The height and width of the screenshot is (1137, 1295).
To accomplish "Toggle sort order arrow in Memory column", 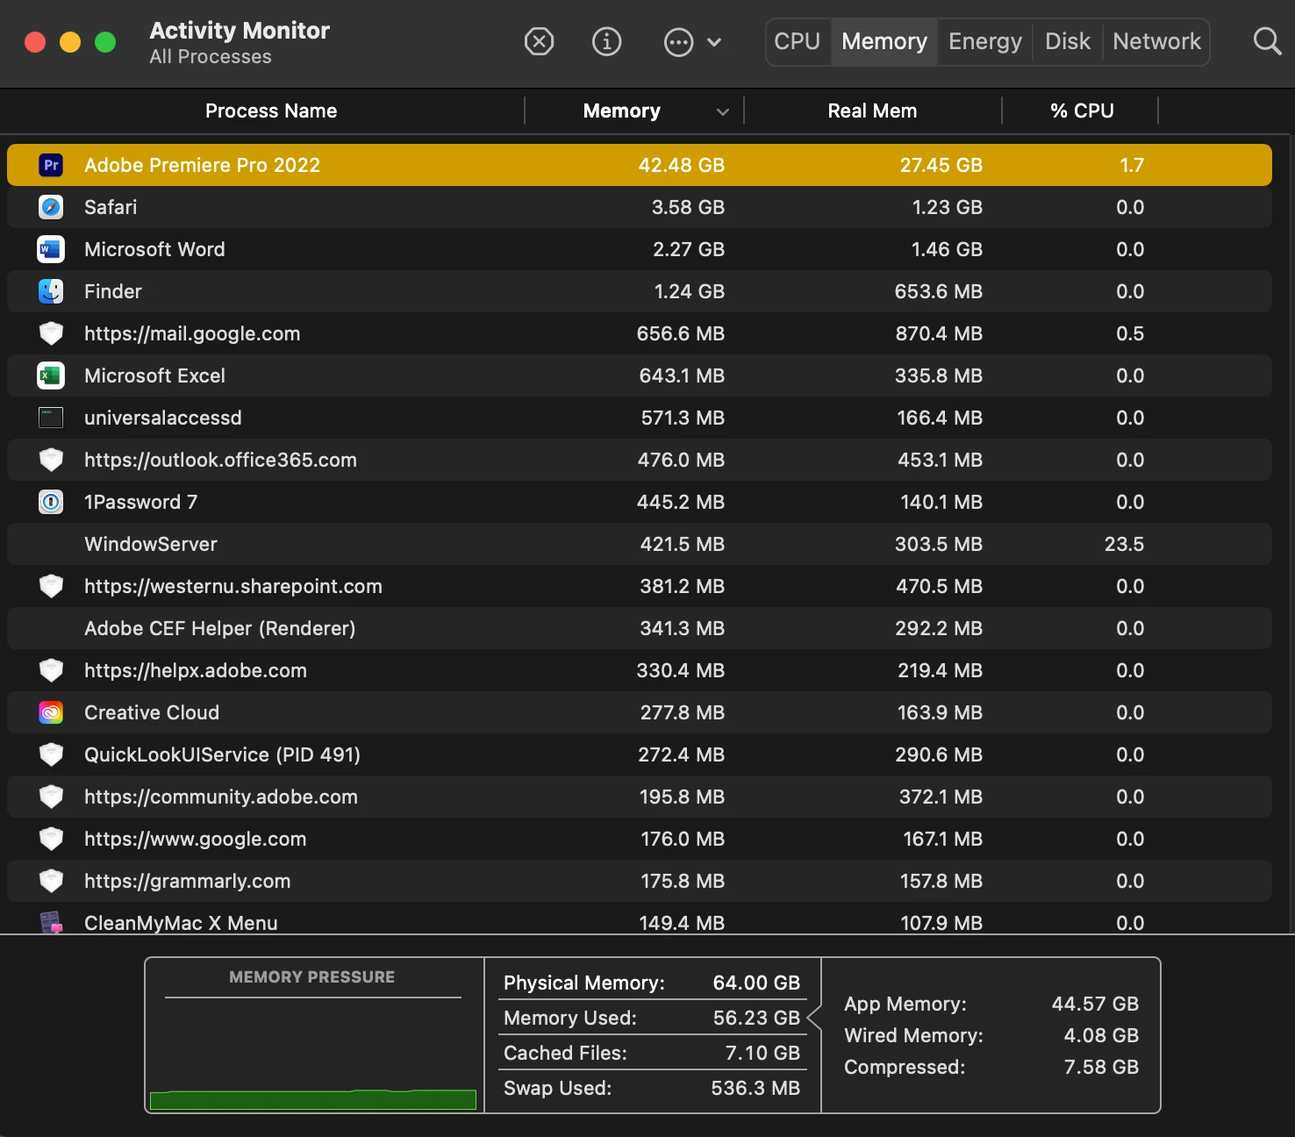I will coord(723,111).
